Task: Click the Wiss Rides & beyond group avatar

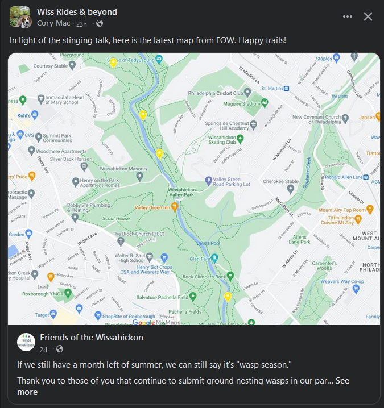Action: [x=20, y=17]
